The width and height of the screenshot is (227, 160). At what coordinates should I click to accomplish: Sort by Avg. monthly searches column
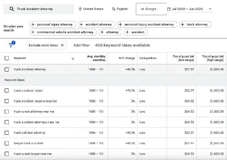(96, 58)
